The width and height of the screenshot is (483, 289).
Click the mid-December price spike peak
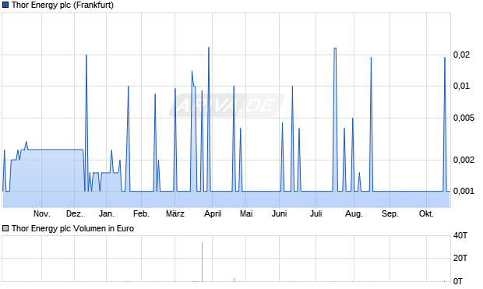[86, 55]
